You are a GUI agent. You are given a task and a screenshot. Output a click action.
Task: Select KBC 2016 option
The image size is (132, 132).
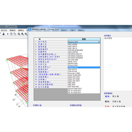coord(84,85)
